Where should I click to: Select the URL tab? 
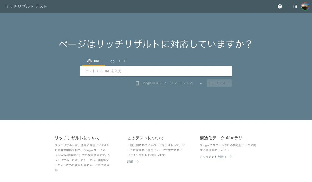point(94,61)
